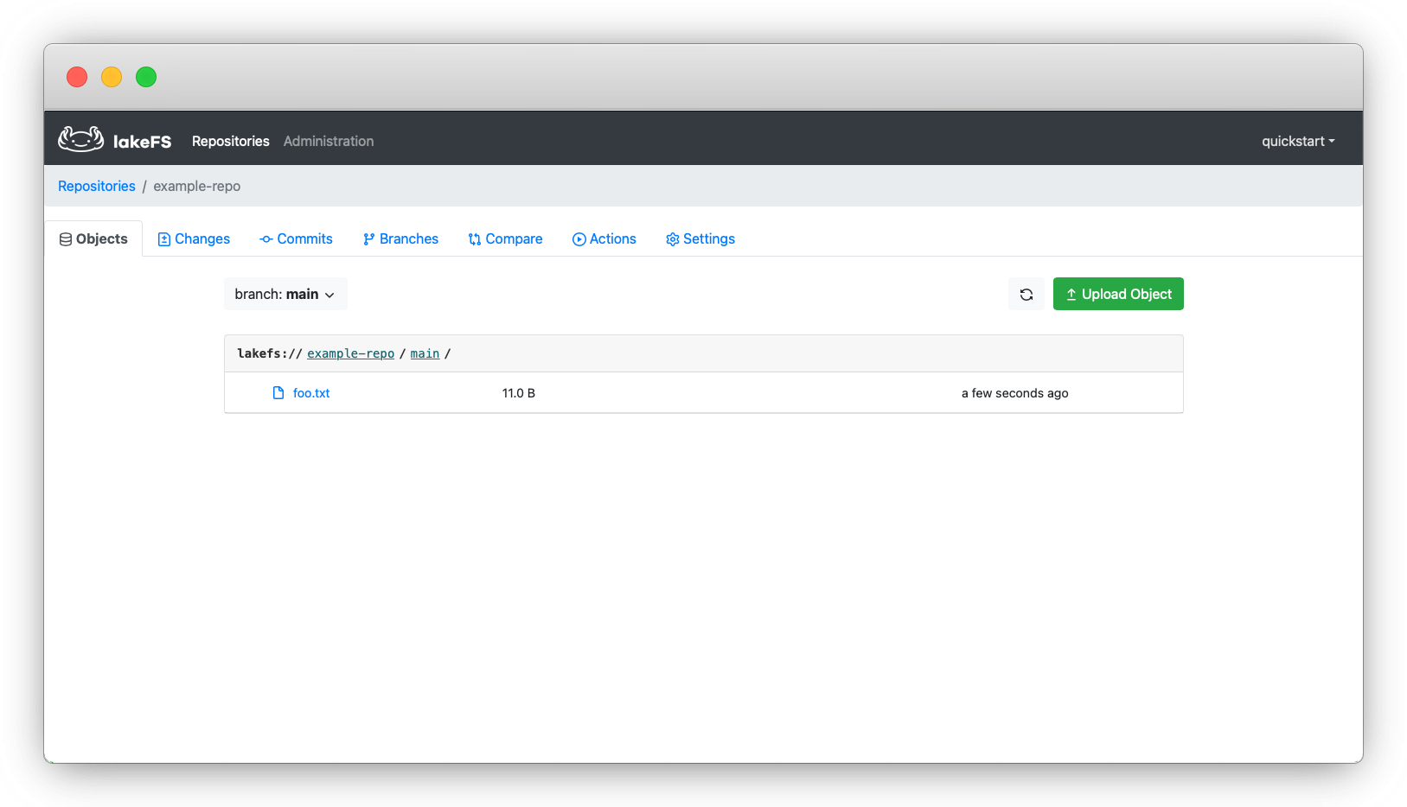1407x807 pixels.
Task: Click the refresh objects icon button
Action: 1026,295
